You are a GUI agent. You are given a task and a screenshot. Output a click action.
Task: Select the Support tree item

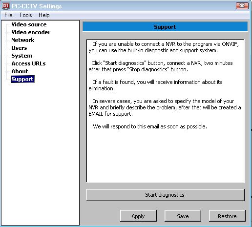(22, 79)
